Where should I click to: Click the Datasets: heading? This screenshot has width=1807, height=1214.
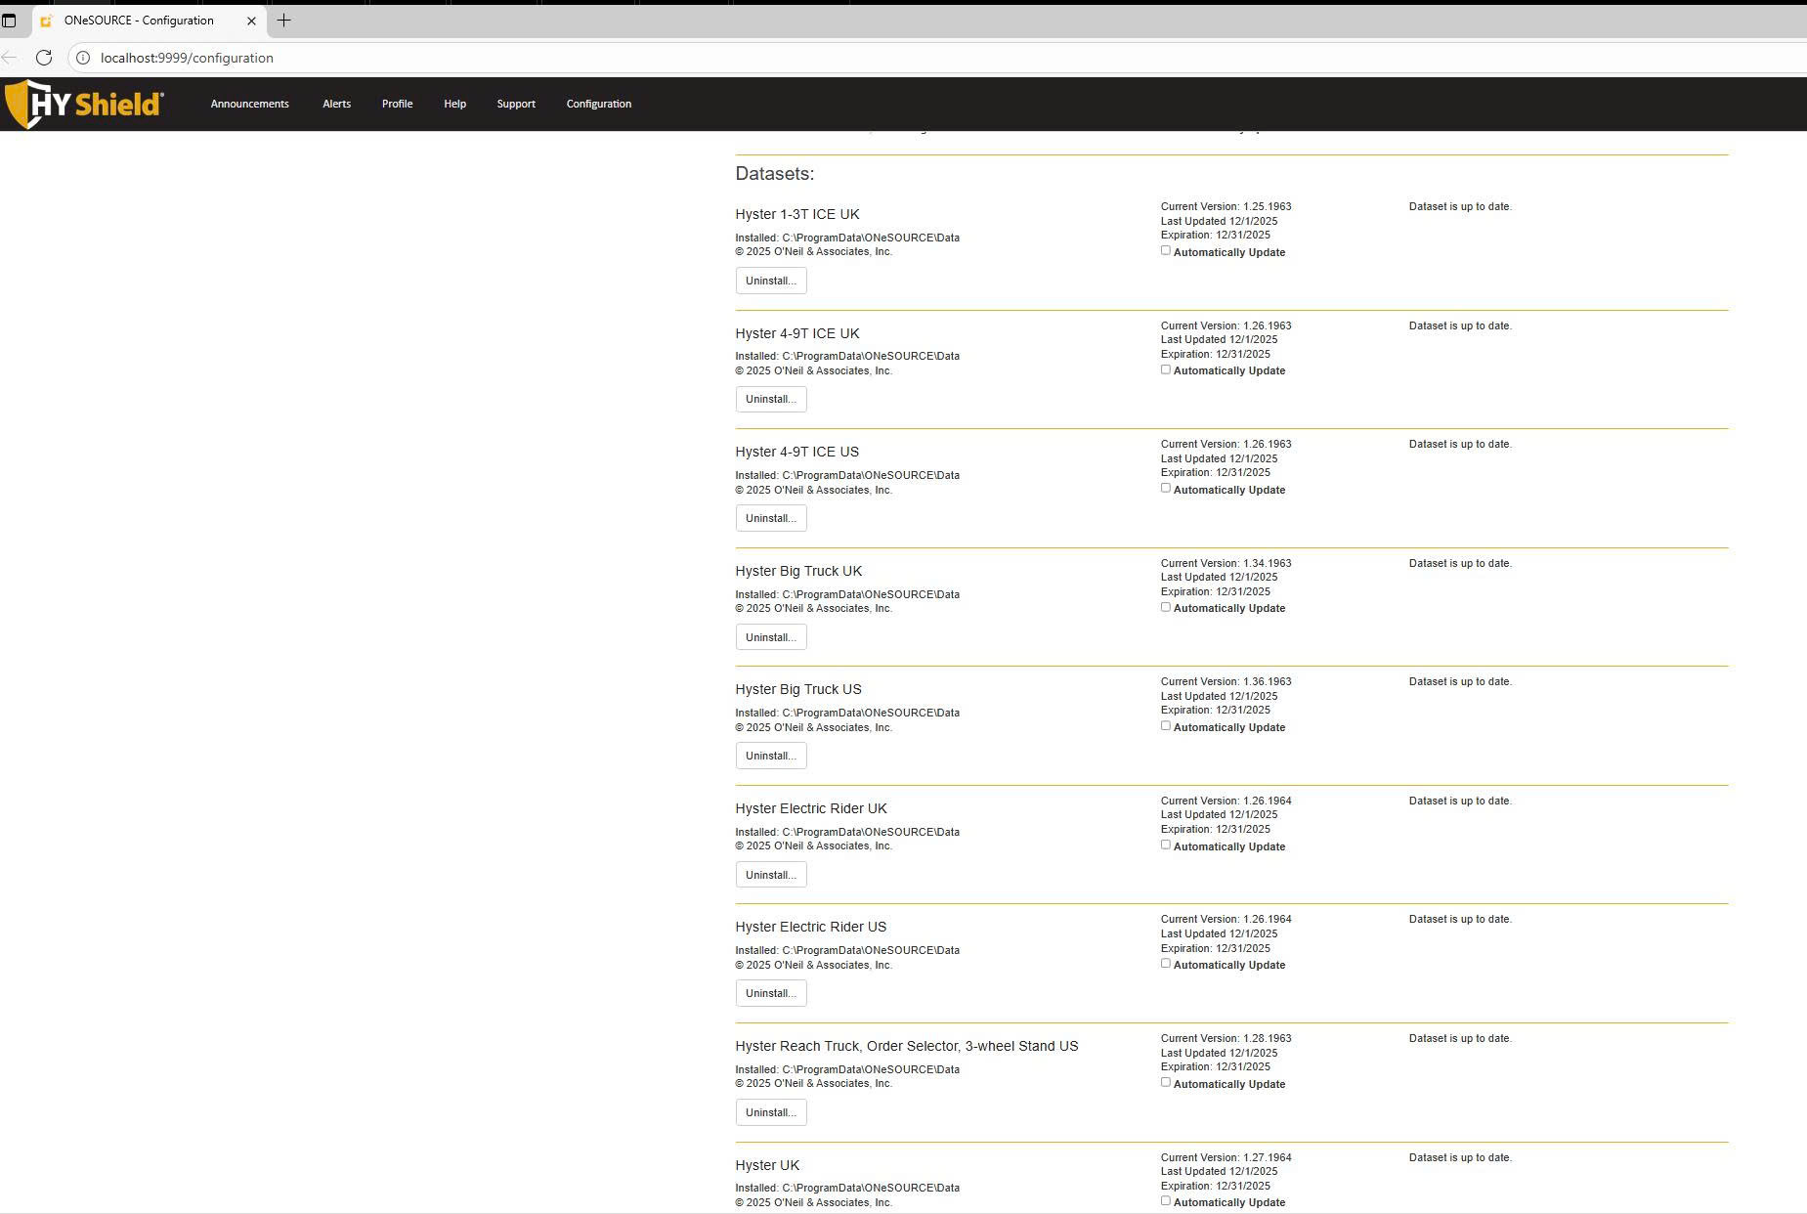(775, 174)
